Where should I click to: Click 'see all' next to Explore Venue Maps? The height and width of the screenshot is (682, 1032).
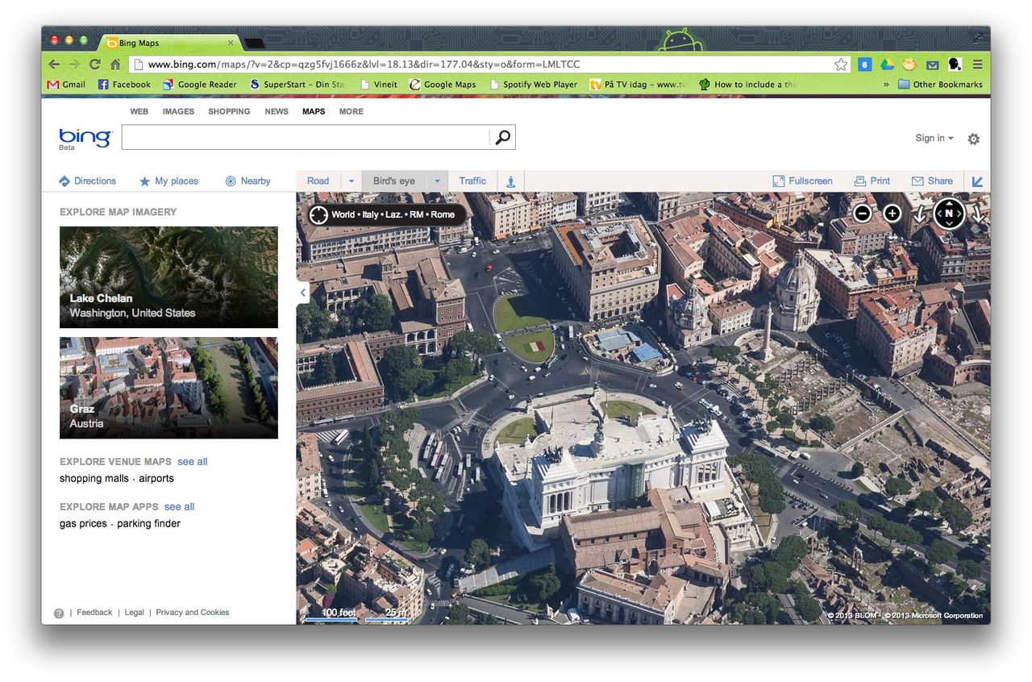[x=192, y=461]
